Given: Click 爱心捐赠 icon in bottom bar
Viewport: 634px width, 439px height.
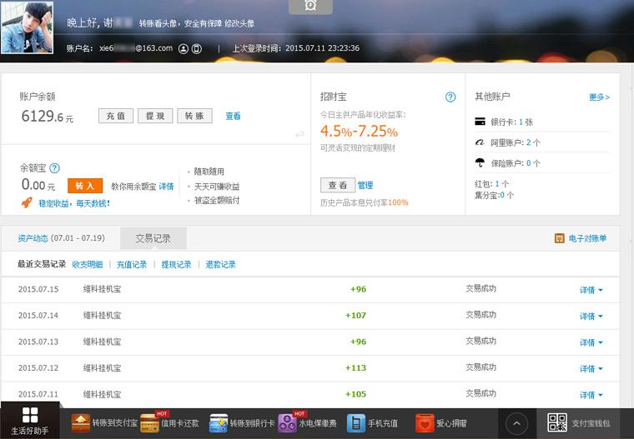Looking at the screenshot, I should [x=425, y=423].
